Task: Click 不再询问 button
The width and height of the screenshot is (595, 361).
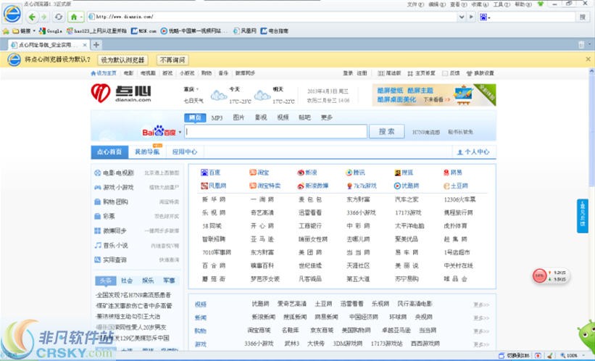Action: [172, 60]
